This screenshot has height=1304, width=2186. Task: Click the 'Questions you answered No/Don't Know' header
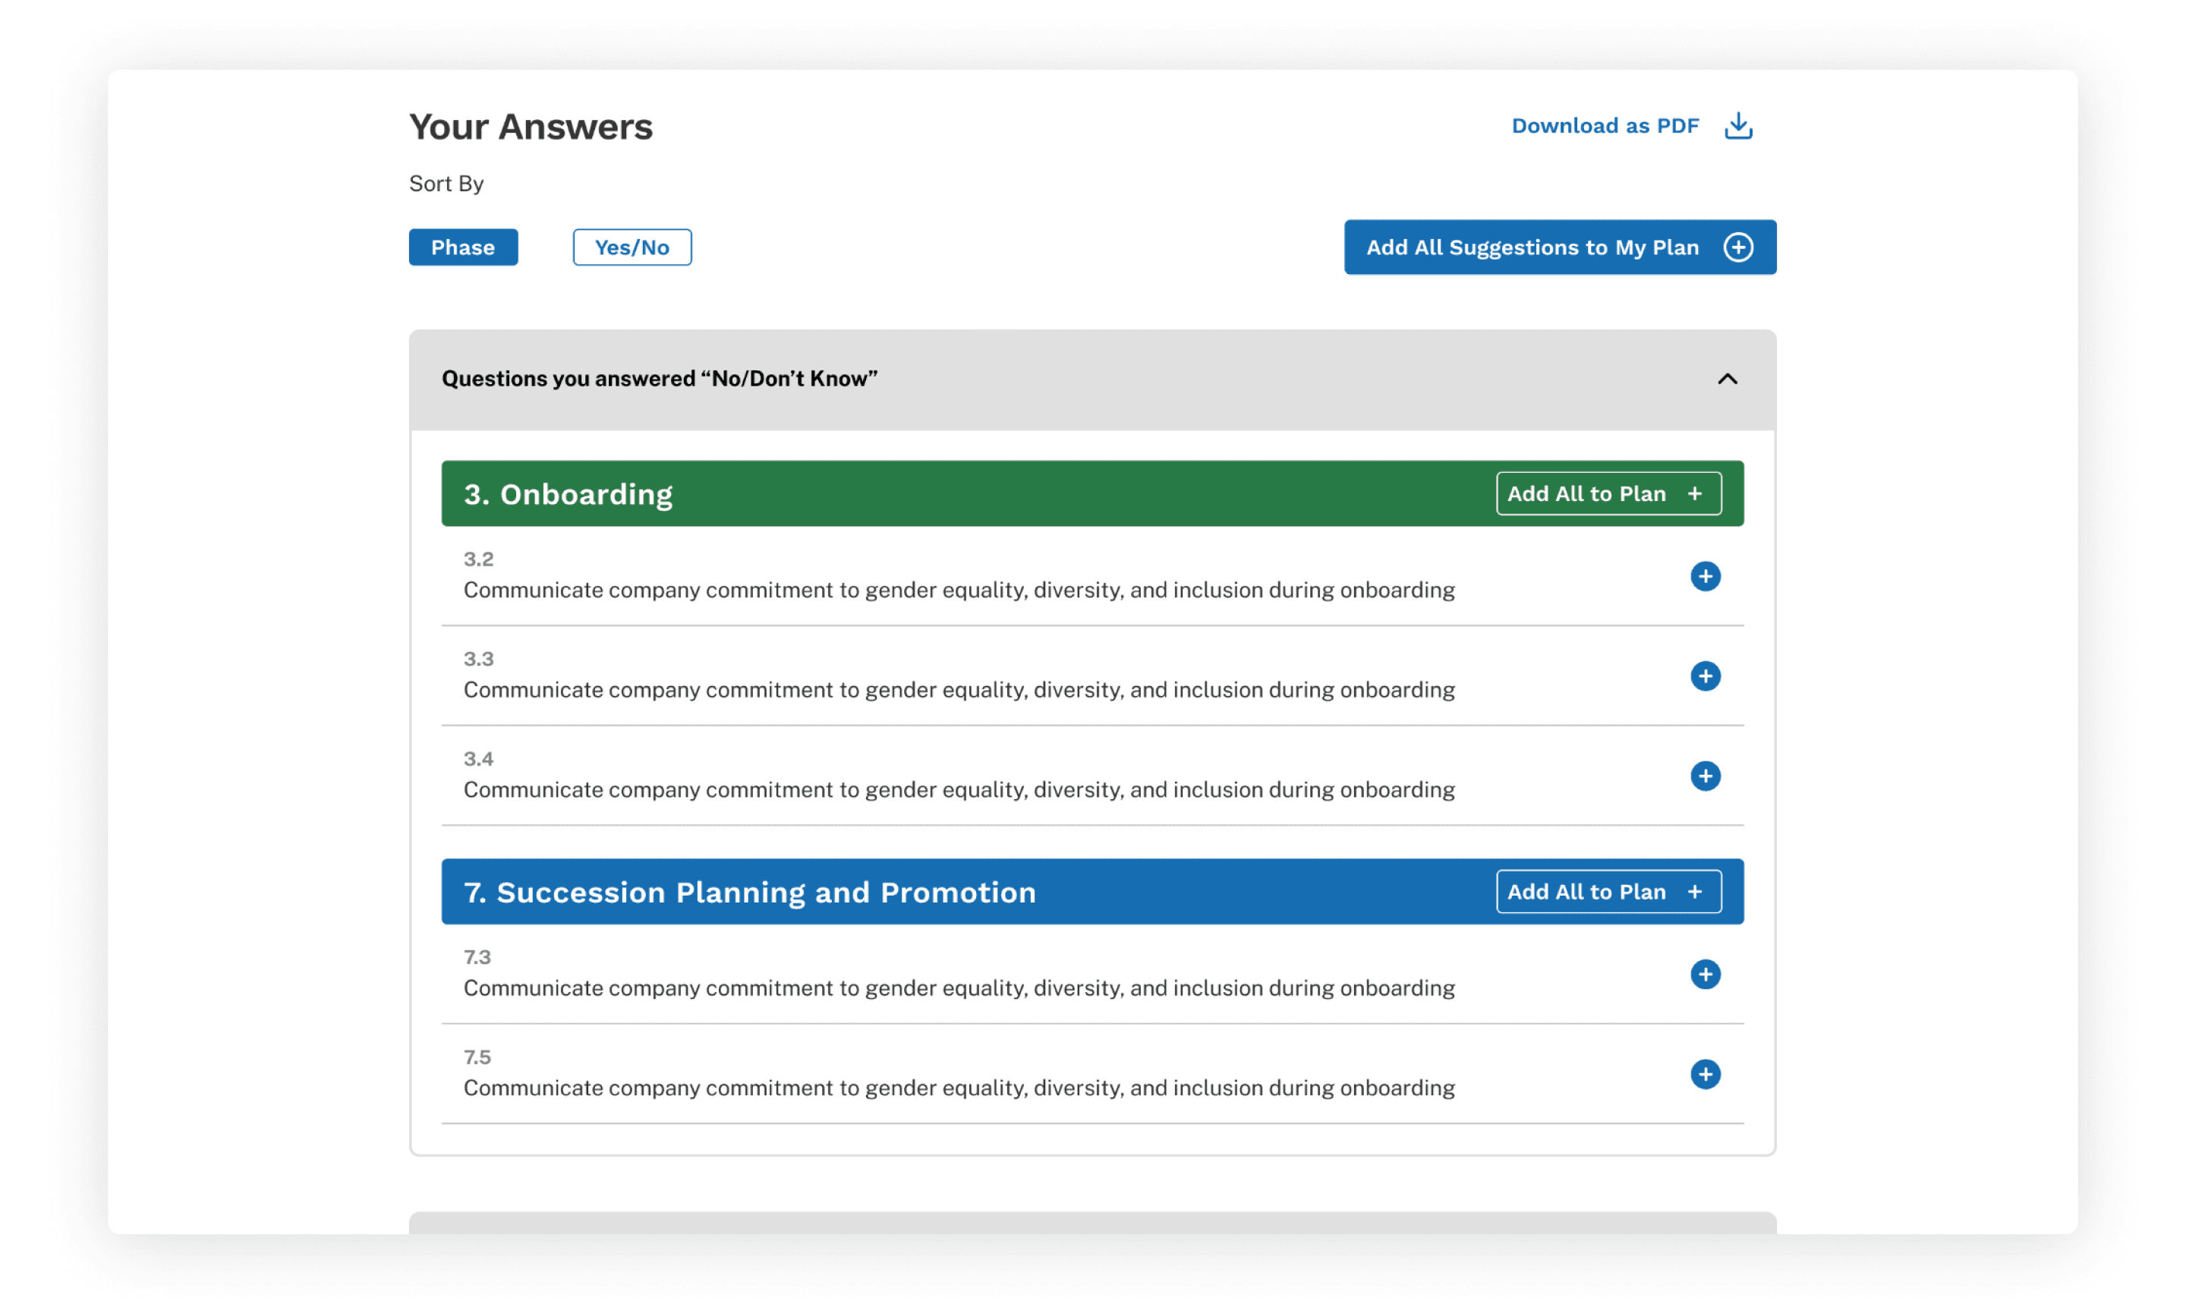click(x=659, y=379)
